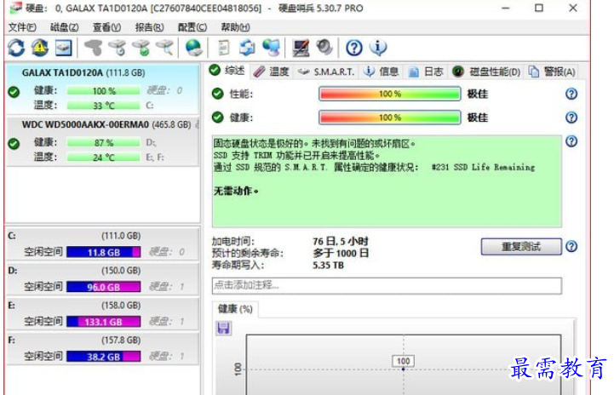614x395 pixels.
Task: Select the 健康 (%) chart tab
Action: 235,309
